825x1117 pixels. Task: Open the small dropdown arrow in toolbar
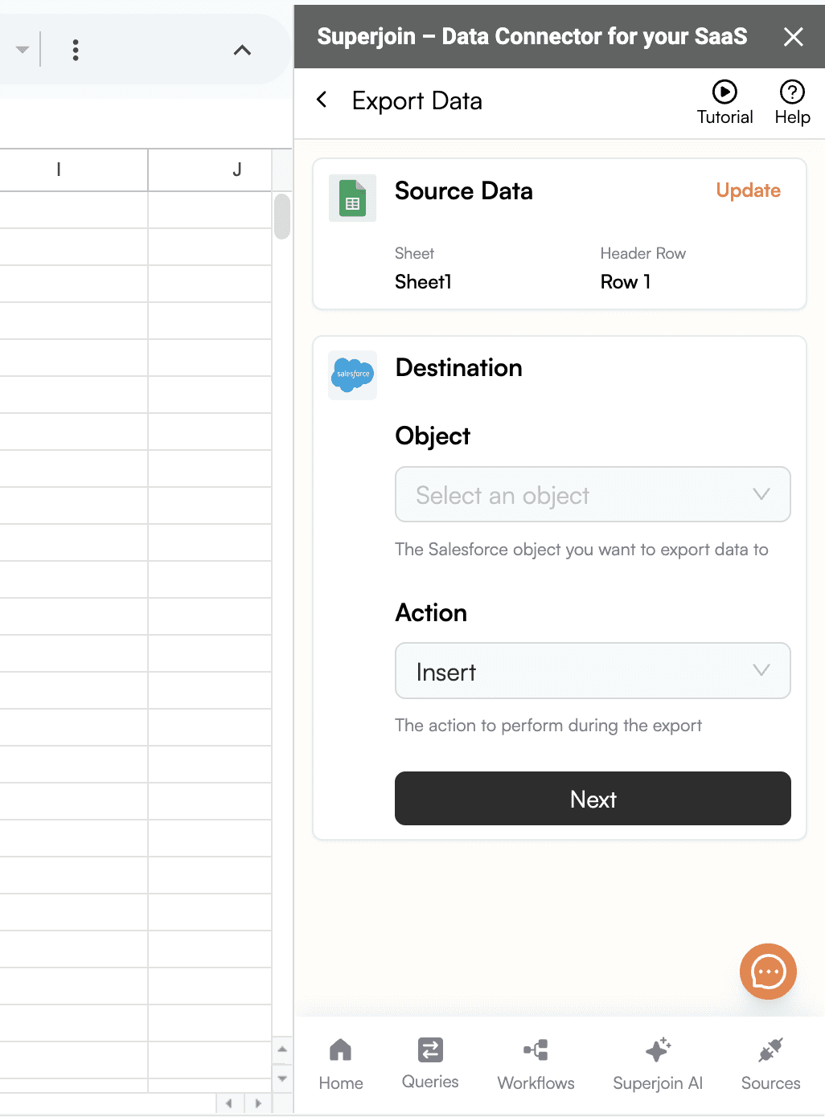22,50
